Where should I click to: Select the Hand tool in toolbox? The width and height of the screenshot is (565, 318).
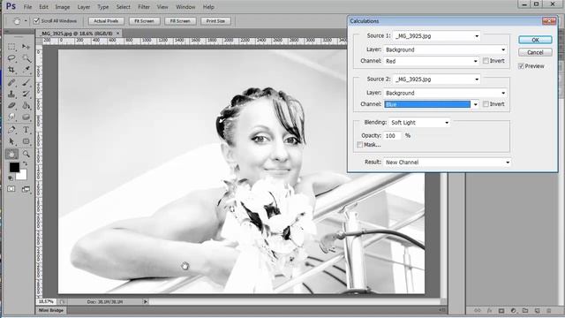click(x=11, y=154)
